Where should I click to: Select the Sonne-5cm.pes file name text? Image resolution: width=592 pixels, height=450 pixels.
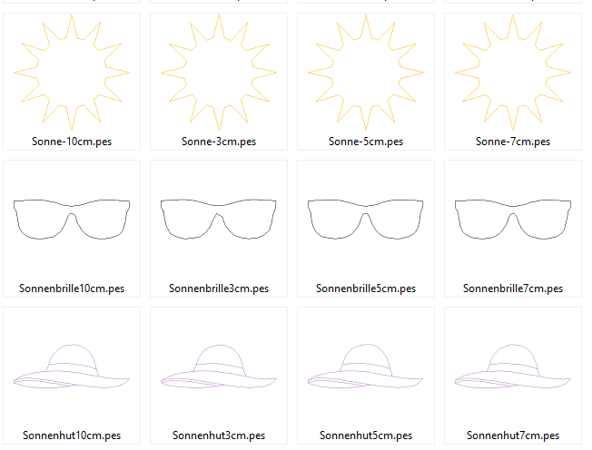click(x=366, y=142)
